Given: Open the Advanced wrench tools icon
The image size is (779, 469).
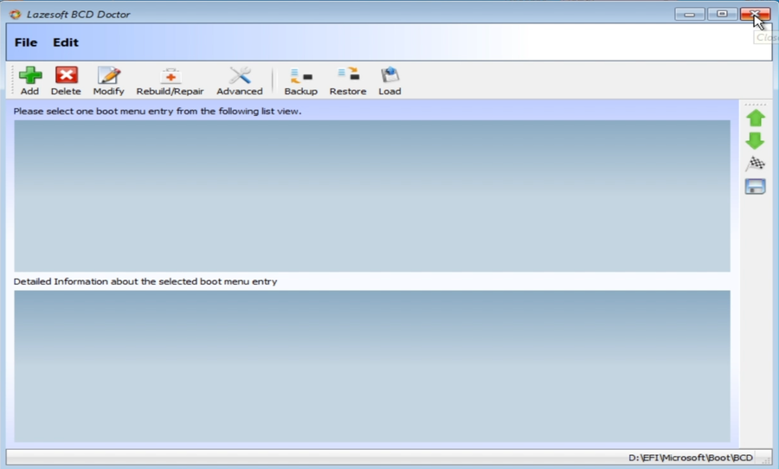Looking at the screenshot, I should pyautogui.click(x=239, y=76).
